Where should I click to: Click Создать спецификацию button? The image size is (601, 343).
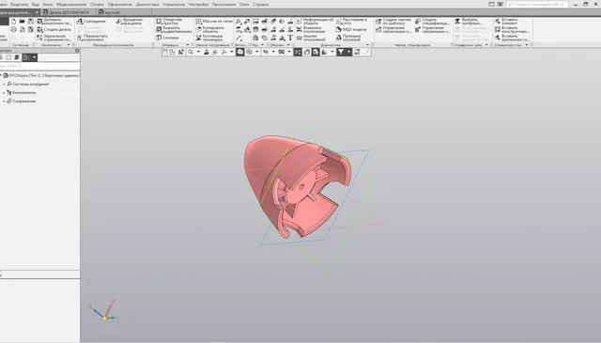coord(432,22)
